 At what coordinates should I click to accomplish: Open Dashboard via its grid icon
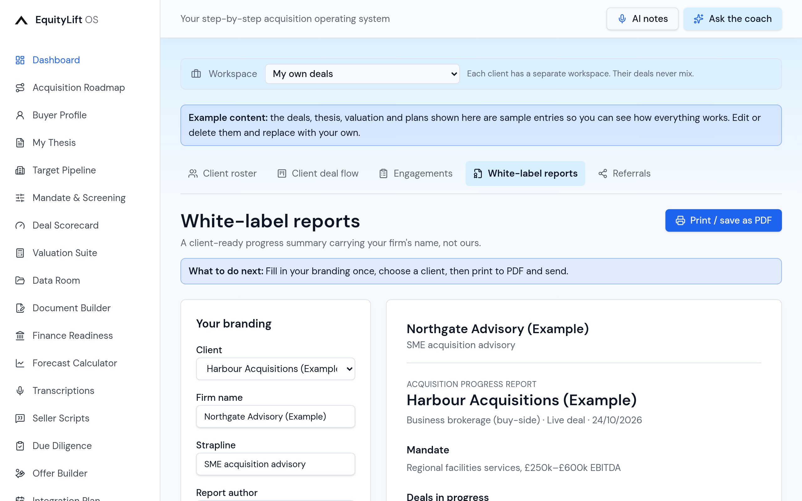click(20, 60)
